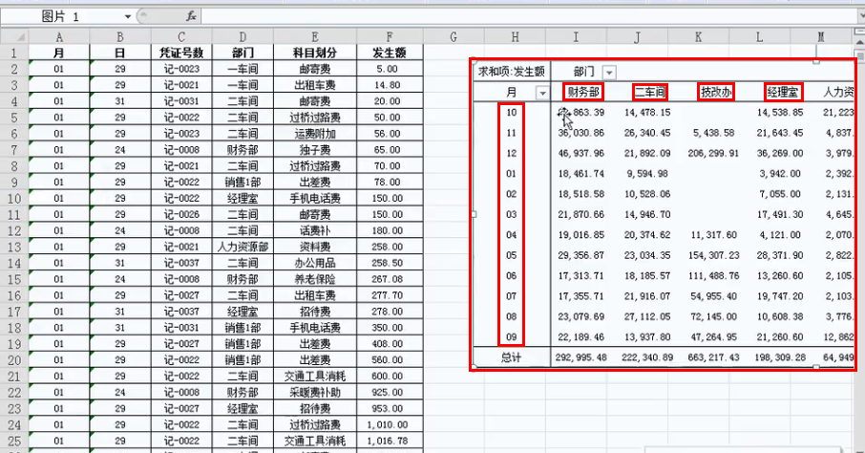The width and height of the screenshot is (865, 453).
Task: Select row 10 header
Action: pos(13,198)
